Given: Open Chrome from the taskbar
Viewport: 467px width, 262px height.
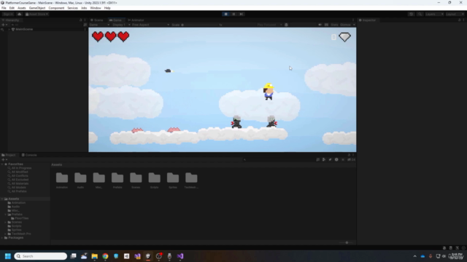Looking at the screenshot, I should 105,256.
